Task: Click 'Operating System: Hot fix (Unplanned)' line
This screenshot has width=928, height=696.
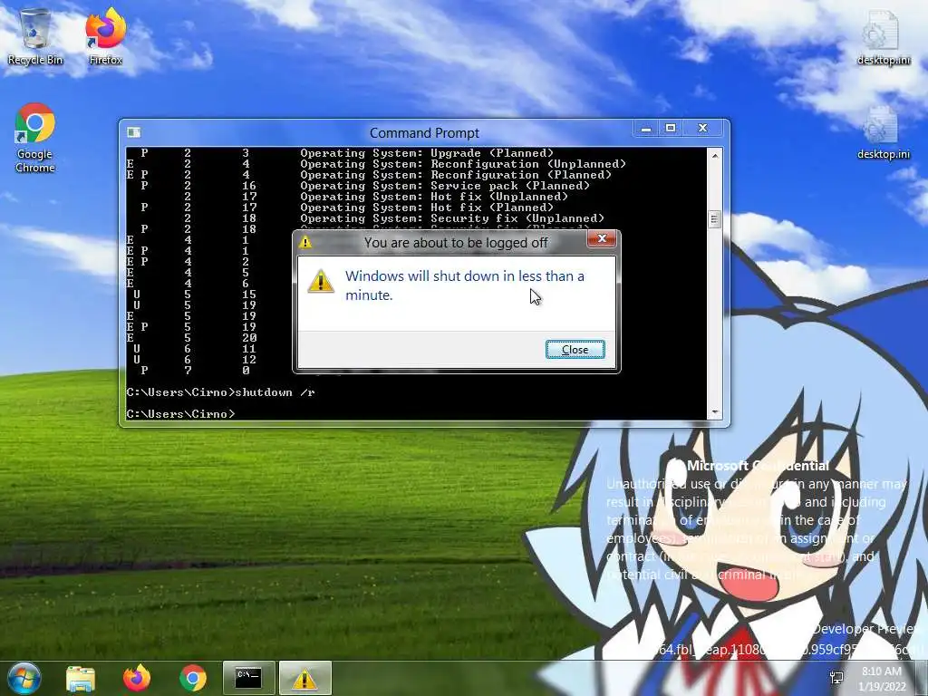Action: (x=434, y=197)
